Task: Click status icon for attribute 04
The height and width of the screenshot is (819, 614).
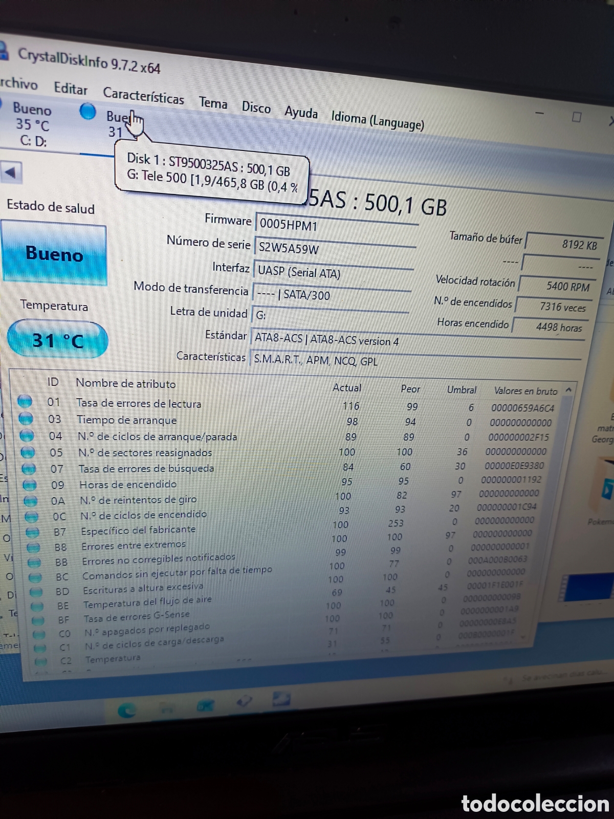Action: click(27, 436)
